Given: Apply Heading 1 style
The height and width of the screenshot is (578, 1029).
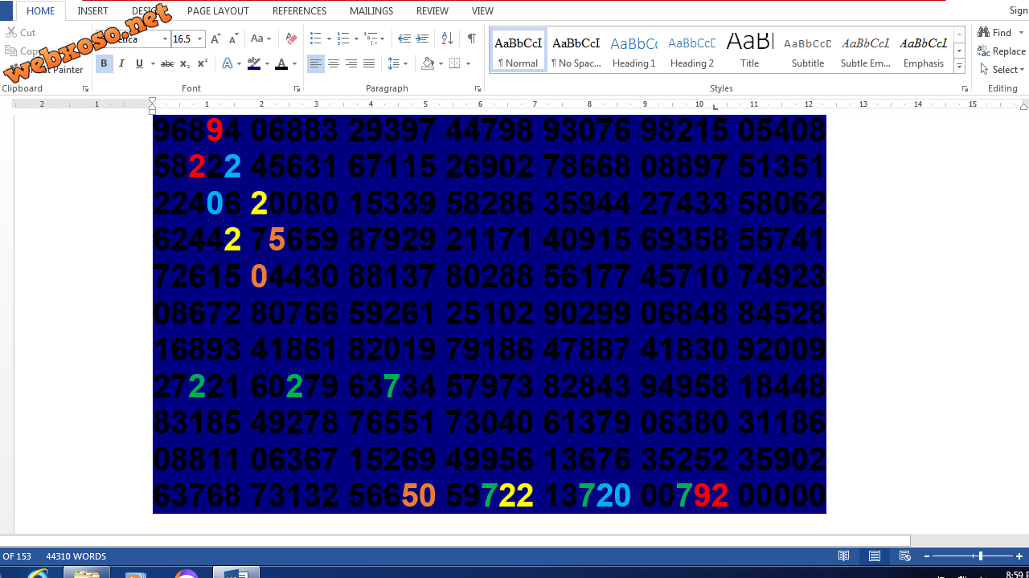Looking at the screenshot, I should 634,51.
